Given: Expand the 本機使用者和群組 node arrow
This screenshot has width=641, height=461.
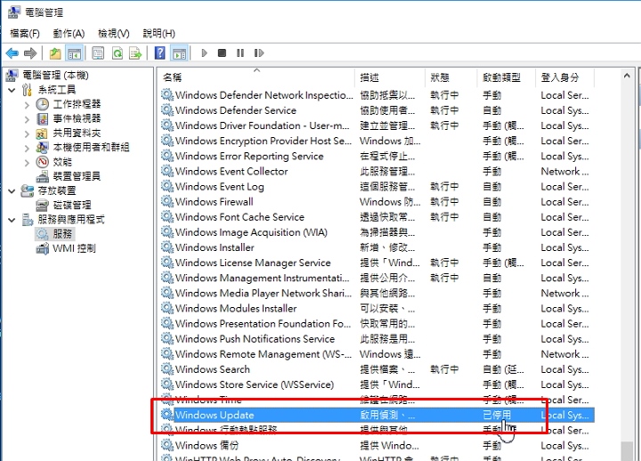Looking at the screenshot, I should [x=27, y=148].
